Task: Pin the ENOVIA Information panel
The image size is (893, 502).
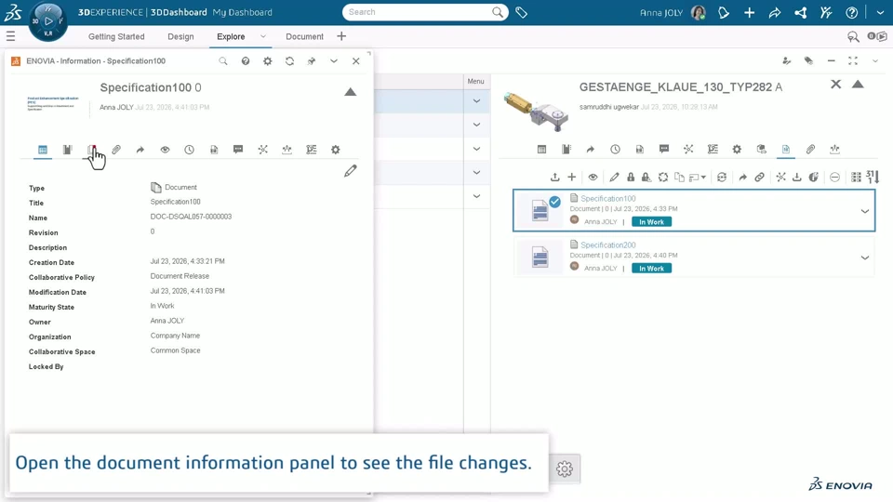Action: (x=312, y=61)
